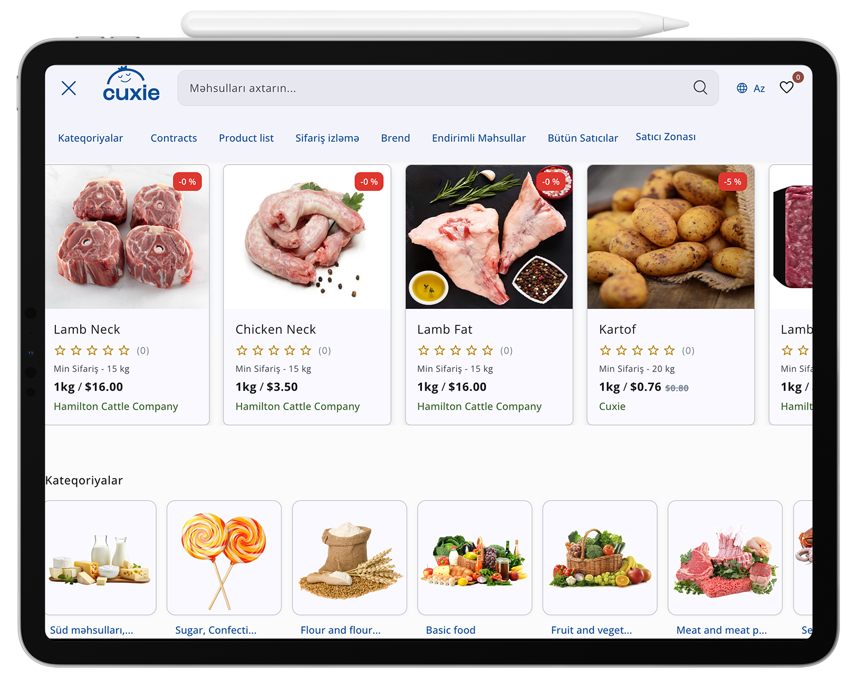This screenshot has width=857, height=678.
Task: Click the Satıcı Zonası link
Action: 666,137
